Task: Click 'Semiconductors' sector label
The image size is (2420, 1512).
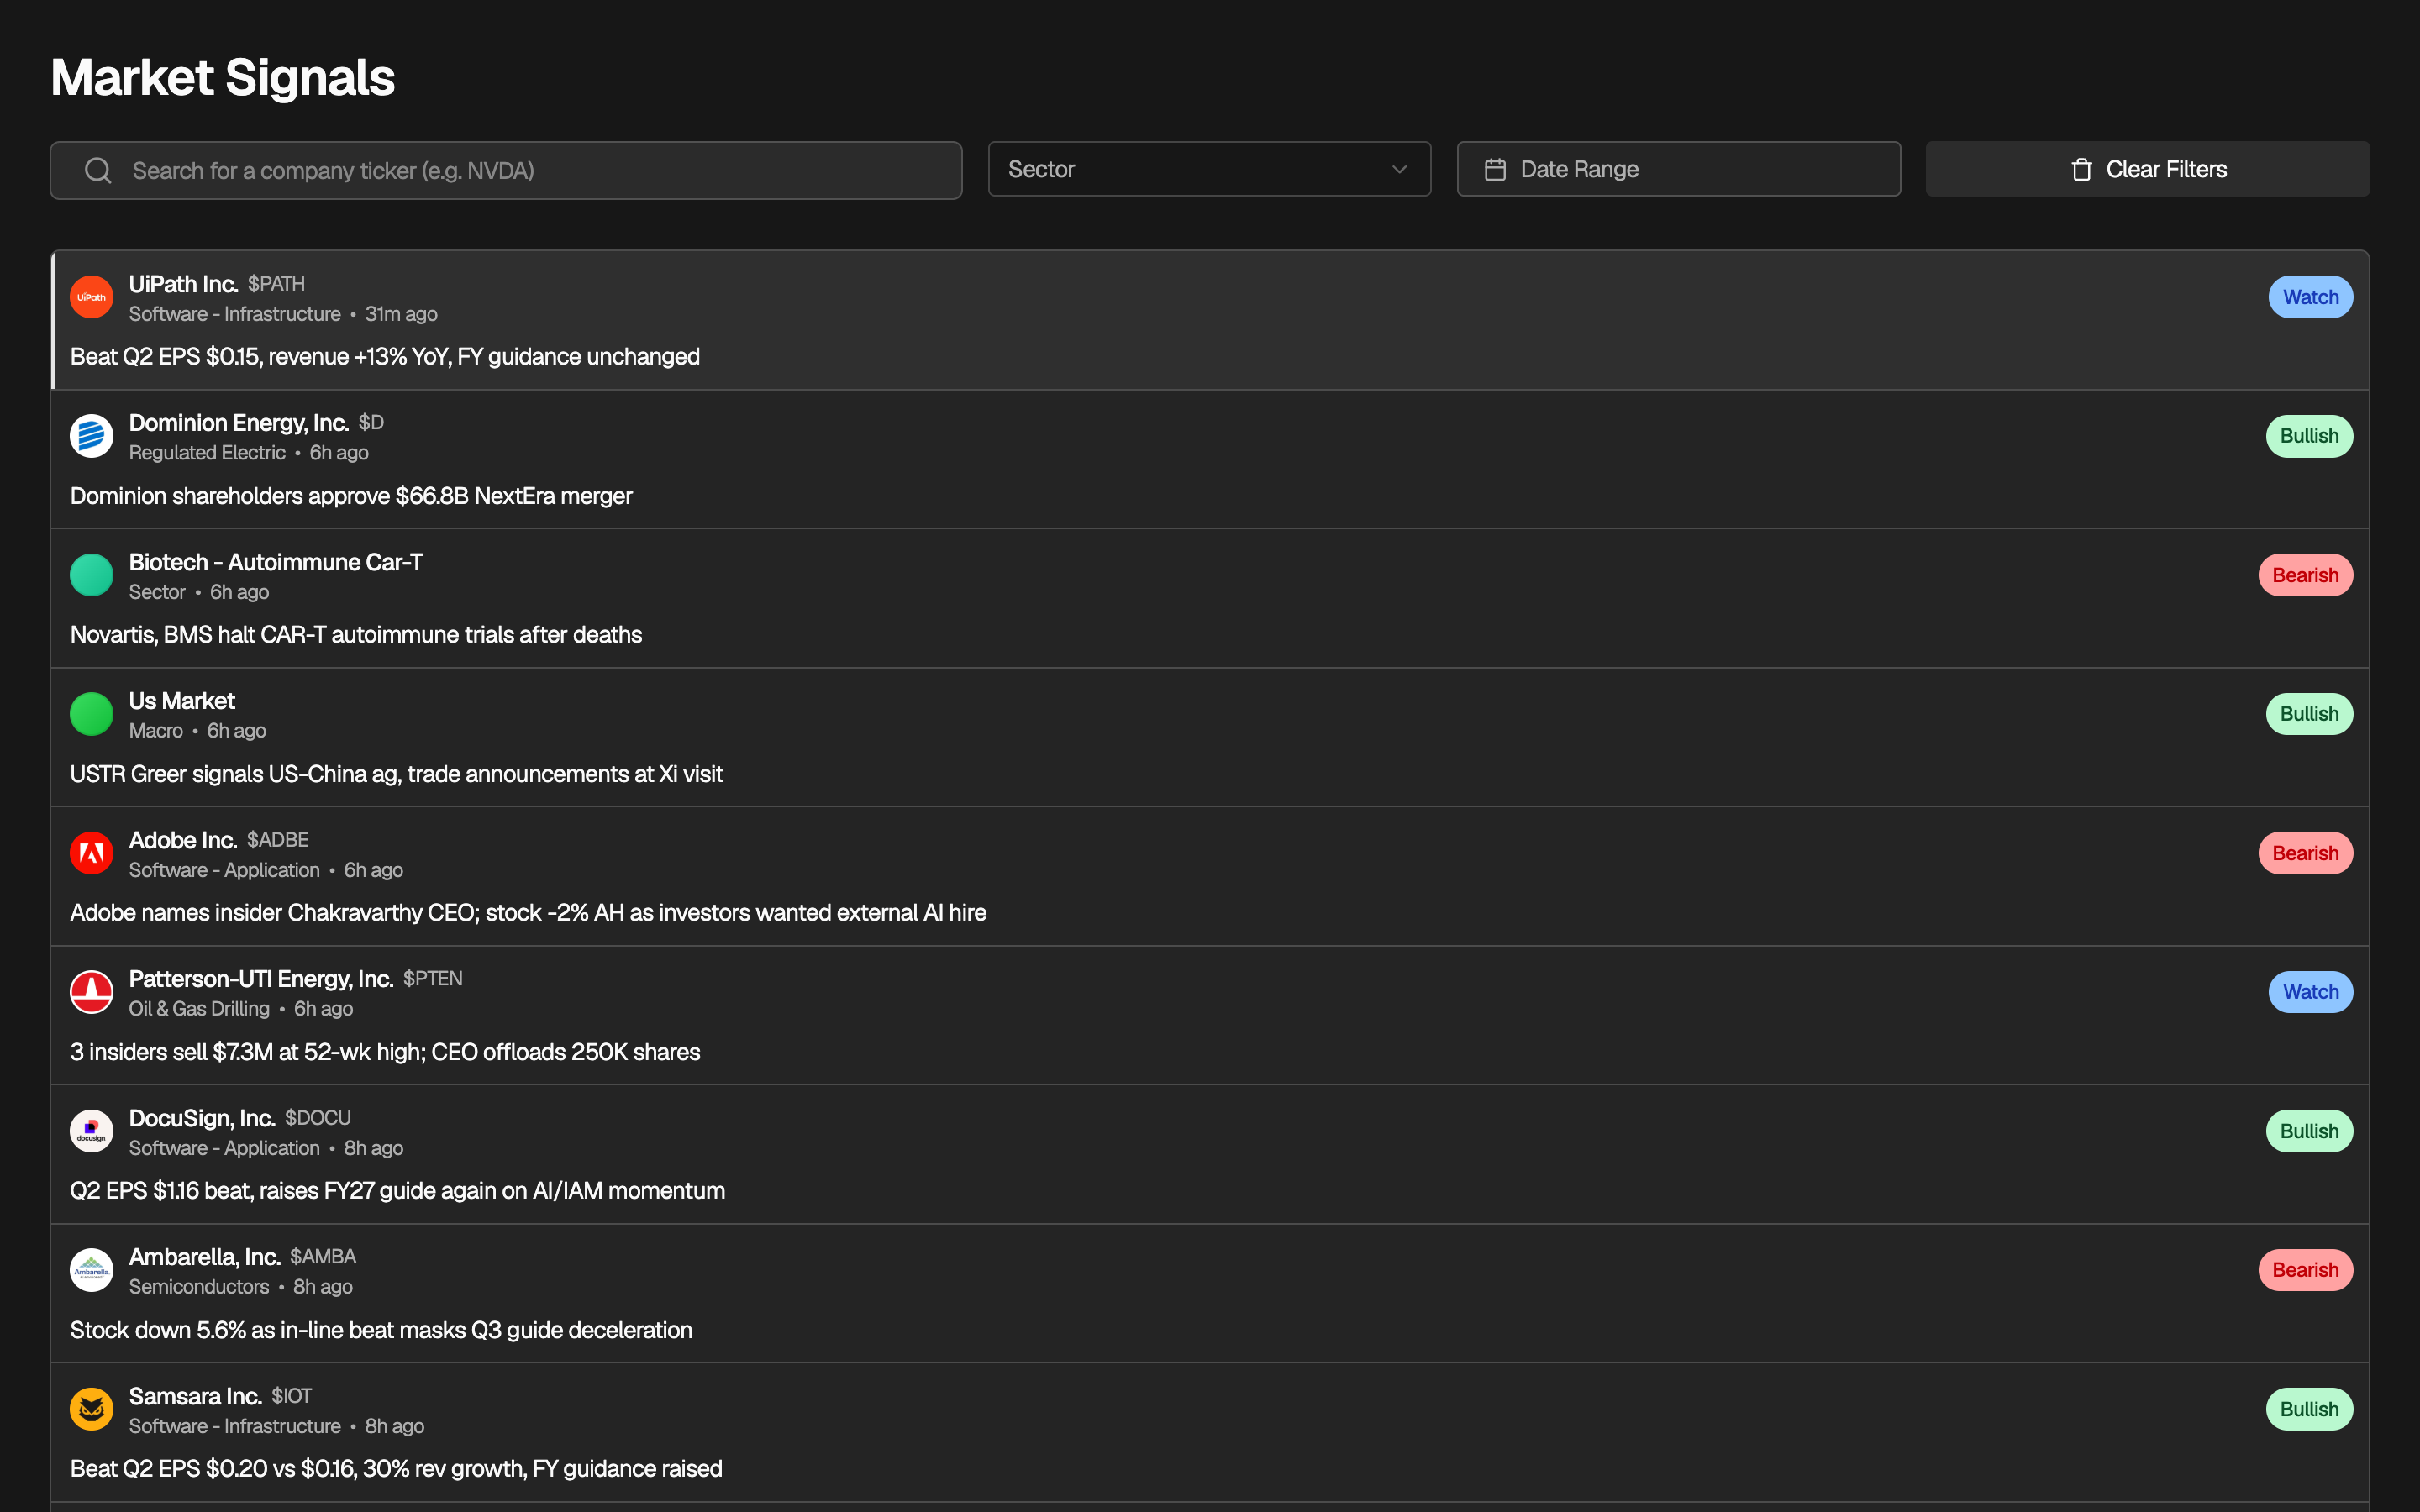Action: (x=199, y=1287)
